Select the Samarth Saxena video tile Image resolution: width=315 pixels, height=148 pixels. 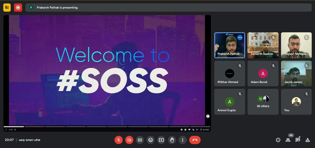coord(263,45)
